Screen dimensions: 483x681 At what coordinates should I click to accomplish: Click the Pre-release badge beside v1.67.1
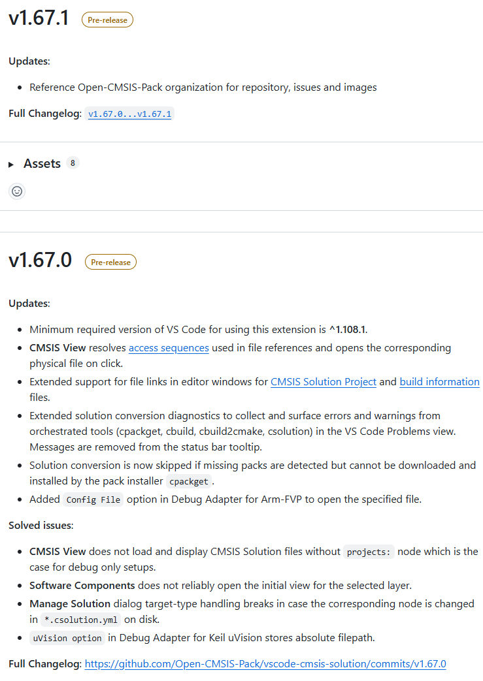[x=107, y=20]
